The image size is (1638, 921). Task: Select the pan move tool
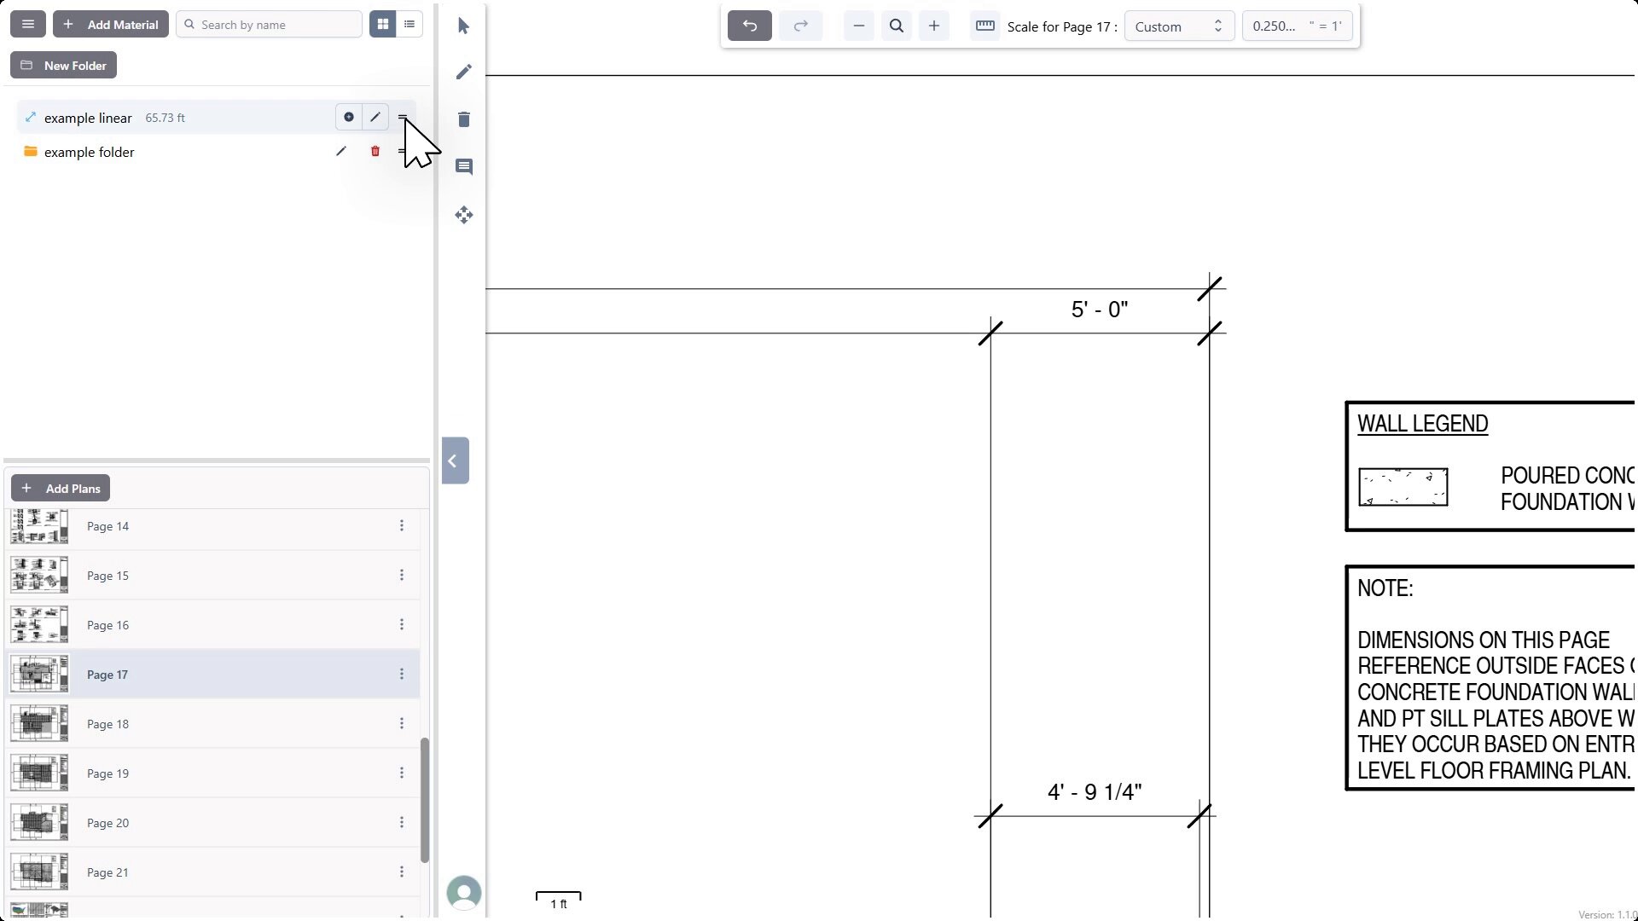click(464, 215)
